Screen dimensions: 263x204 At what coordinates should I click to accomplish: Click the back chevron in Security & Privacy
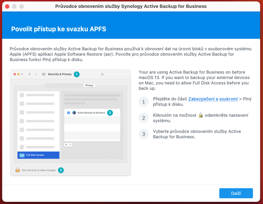click(x=30, y=74)
